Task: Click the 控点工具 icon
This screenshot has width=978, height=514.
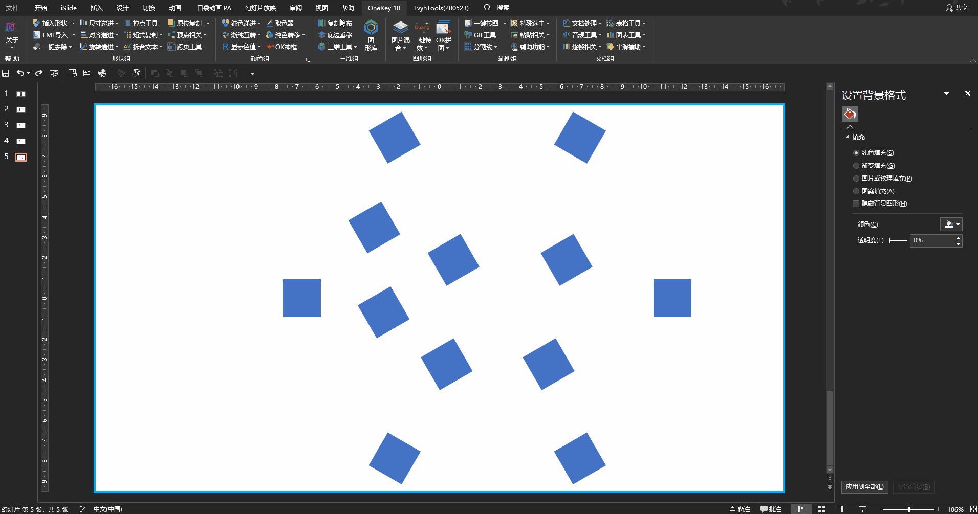Action: (141, 23)
